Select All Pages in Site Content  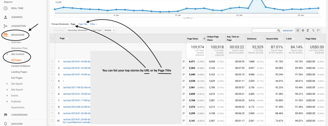[x=16, y=60]
